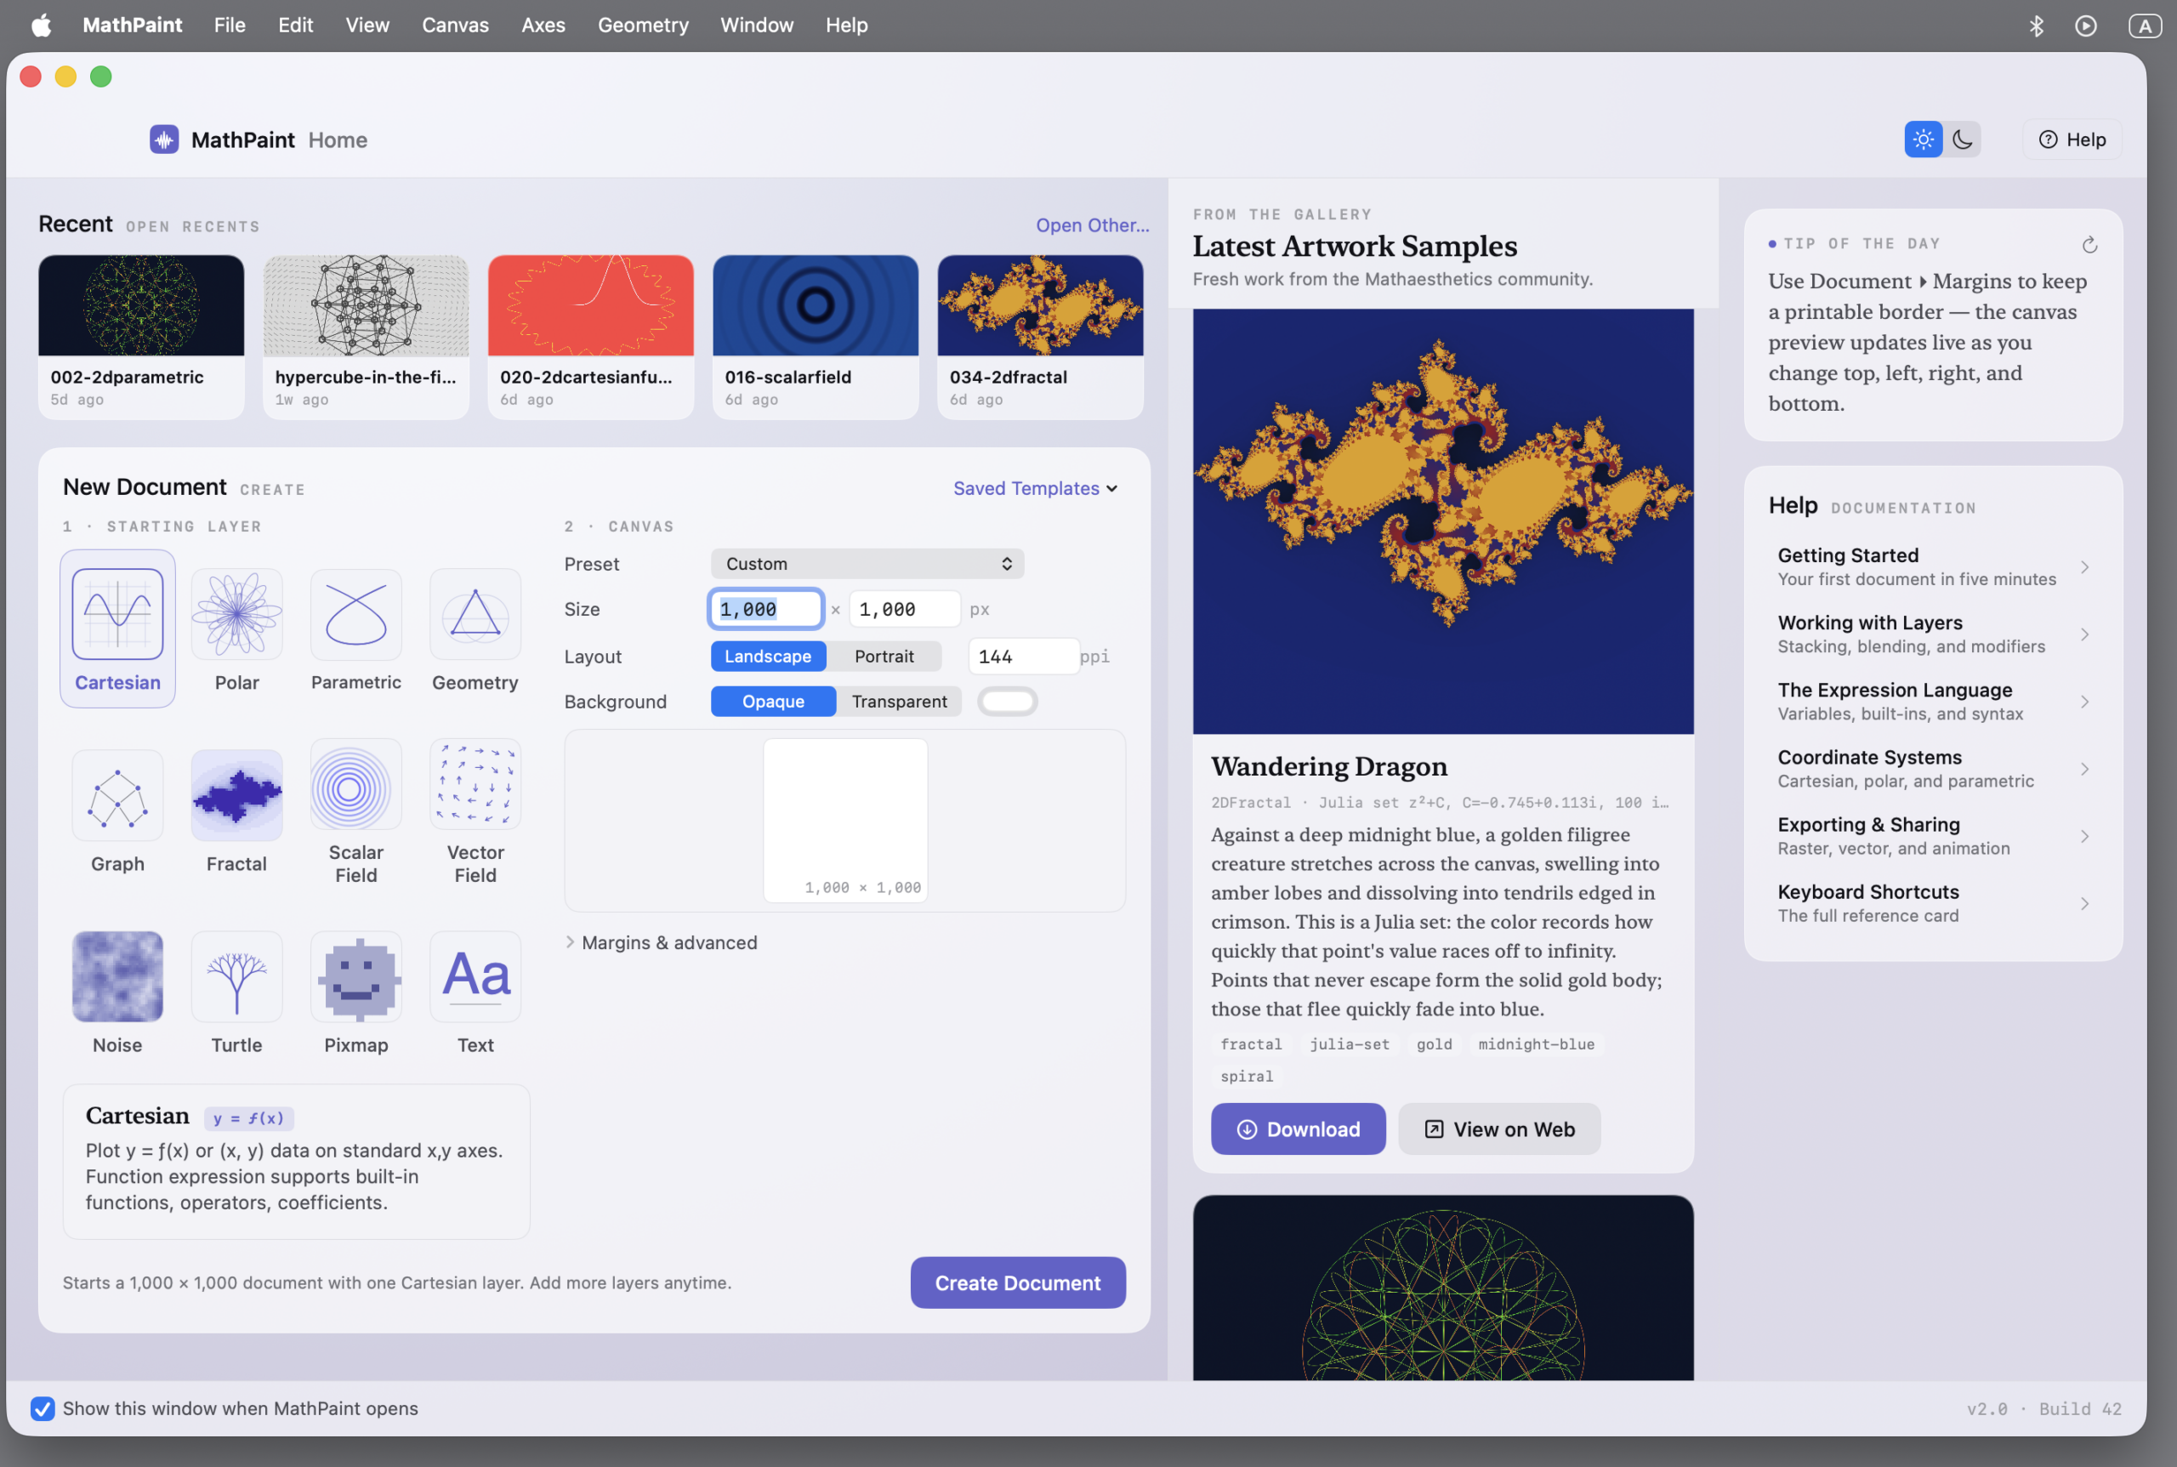
Task: Toggle Show this window when MathPaint opens
Action: (43, 1408)
